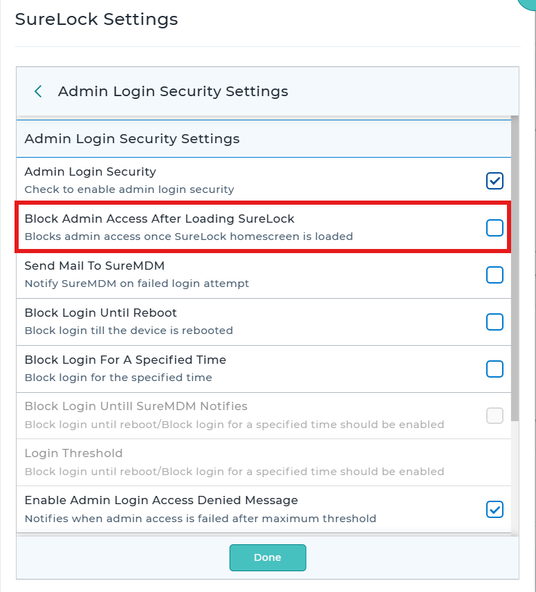Click the Admin Login Security Settings title beside back arrow
536x592 pixels.
pos(173,91)
